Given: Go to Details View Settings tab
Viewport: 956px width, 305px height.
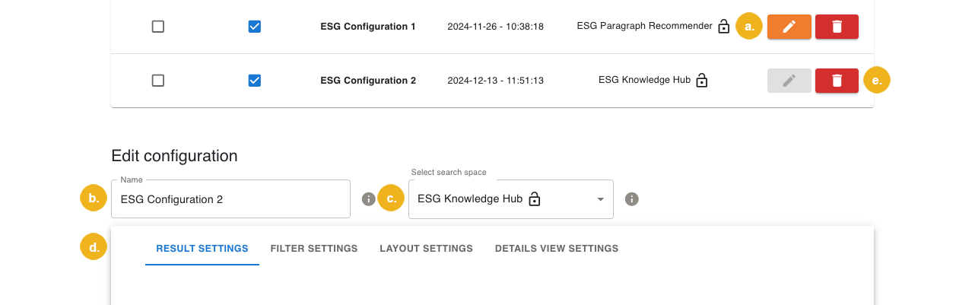Looking at the screenshot, I should pos(556,249).
